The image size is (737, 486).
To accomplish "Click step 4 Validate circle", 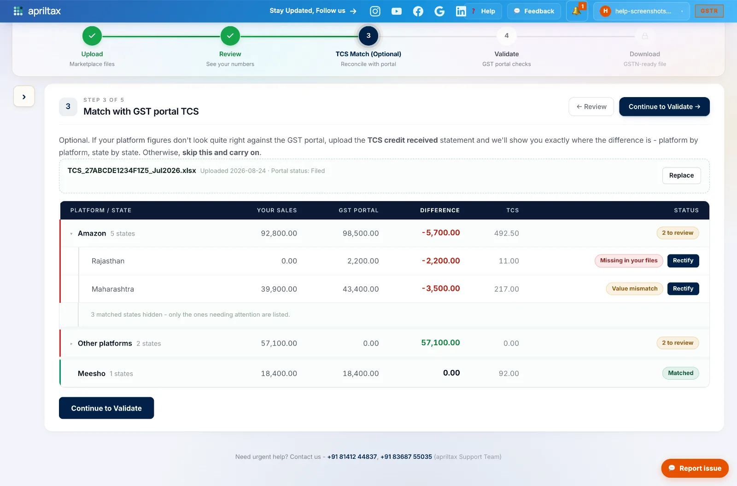I will tap(507, 35).
